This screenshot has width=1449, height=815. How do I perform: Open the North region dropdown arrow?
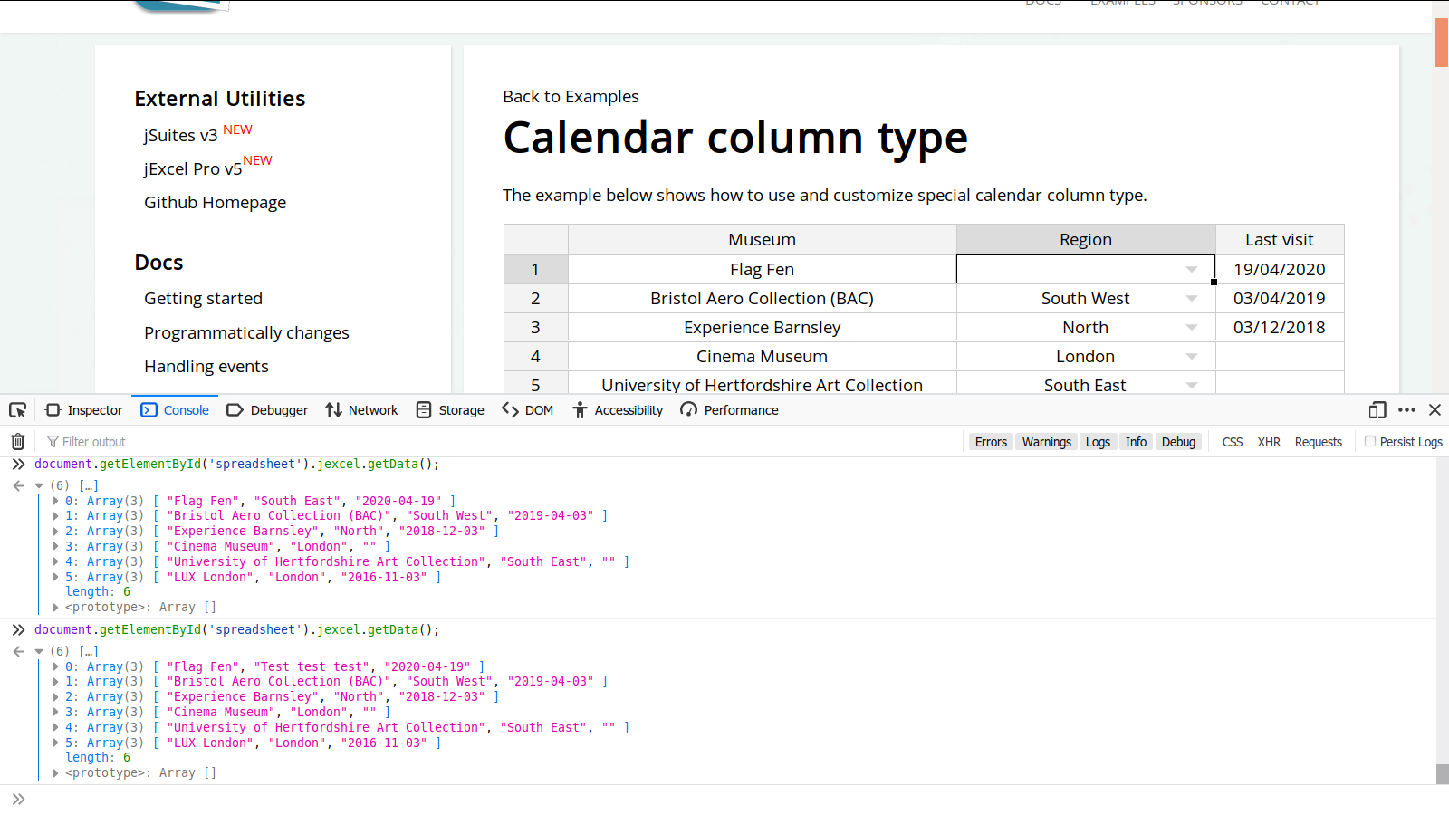click(1192, 328)
